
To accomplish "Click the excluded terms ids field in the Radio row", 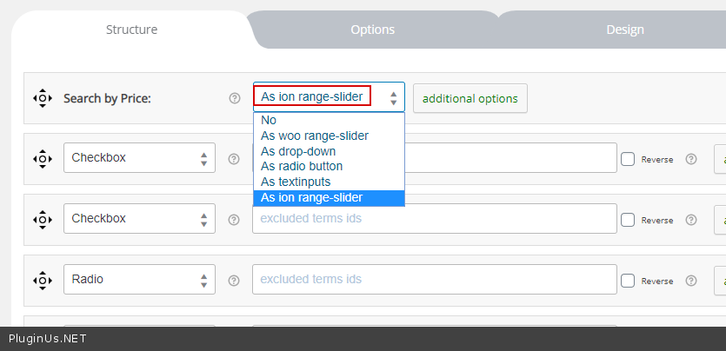I will 435,279.
